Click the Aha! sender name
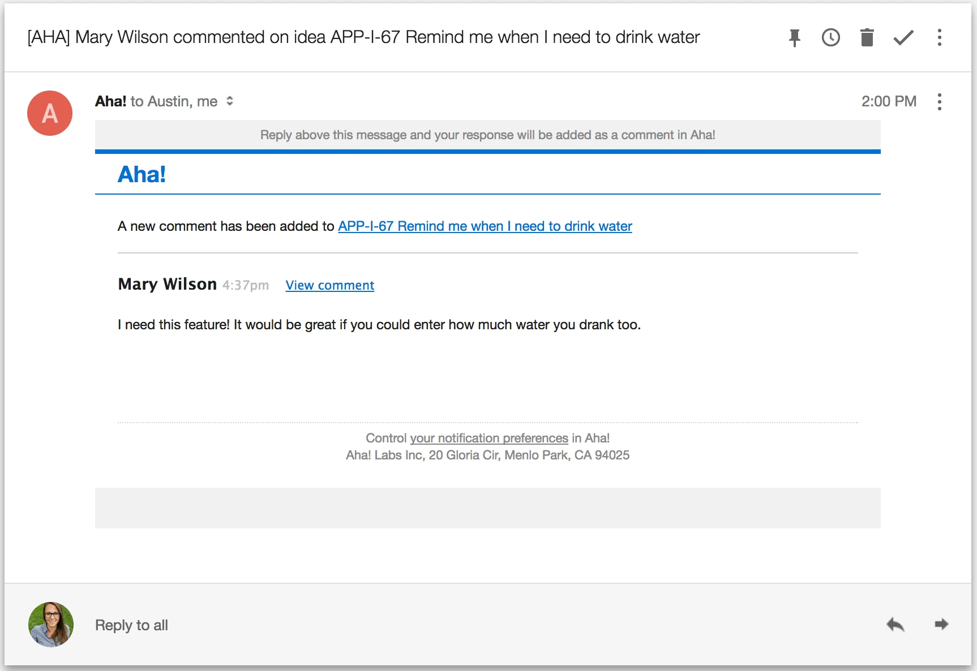 click(110, 101)
